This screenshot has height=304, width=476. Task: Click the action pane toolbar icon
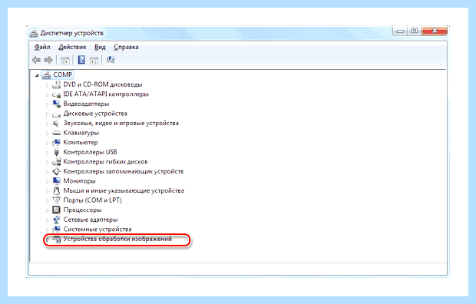pyautogui.click(x=94, y=60)
